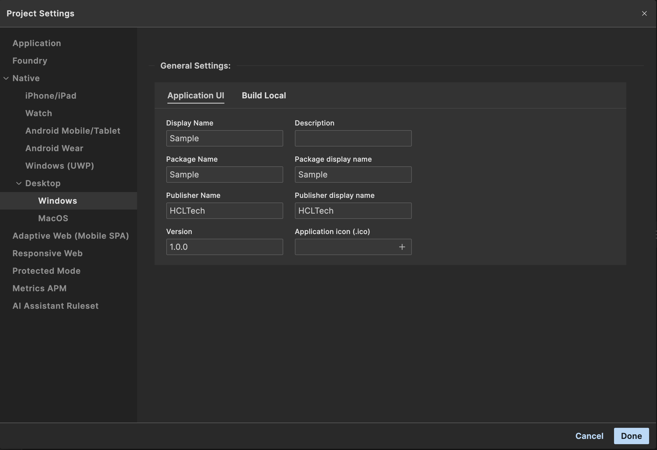Image resolution: width=657 pixels, height=450 pixels.
Task: Go to the Foundry settings section
Action: pos(30,61)
